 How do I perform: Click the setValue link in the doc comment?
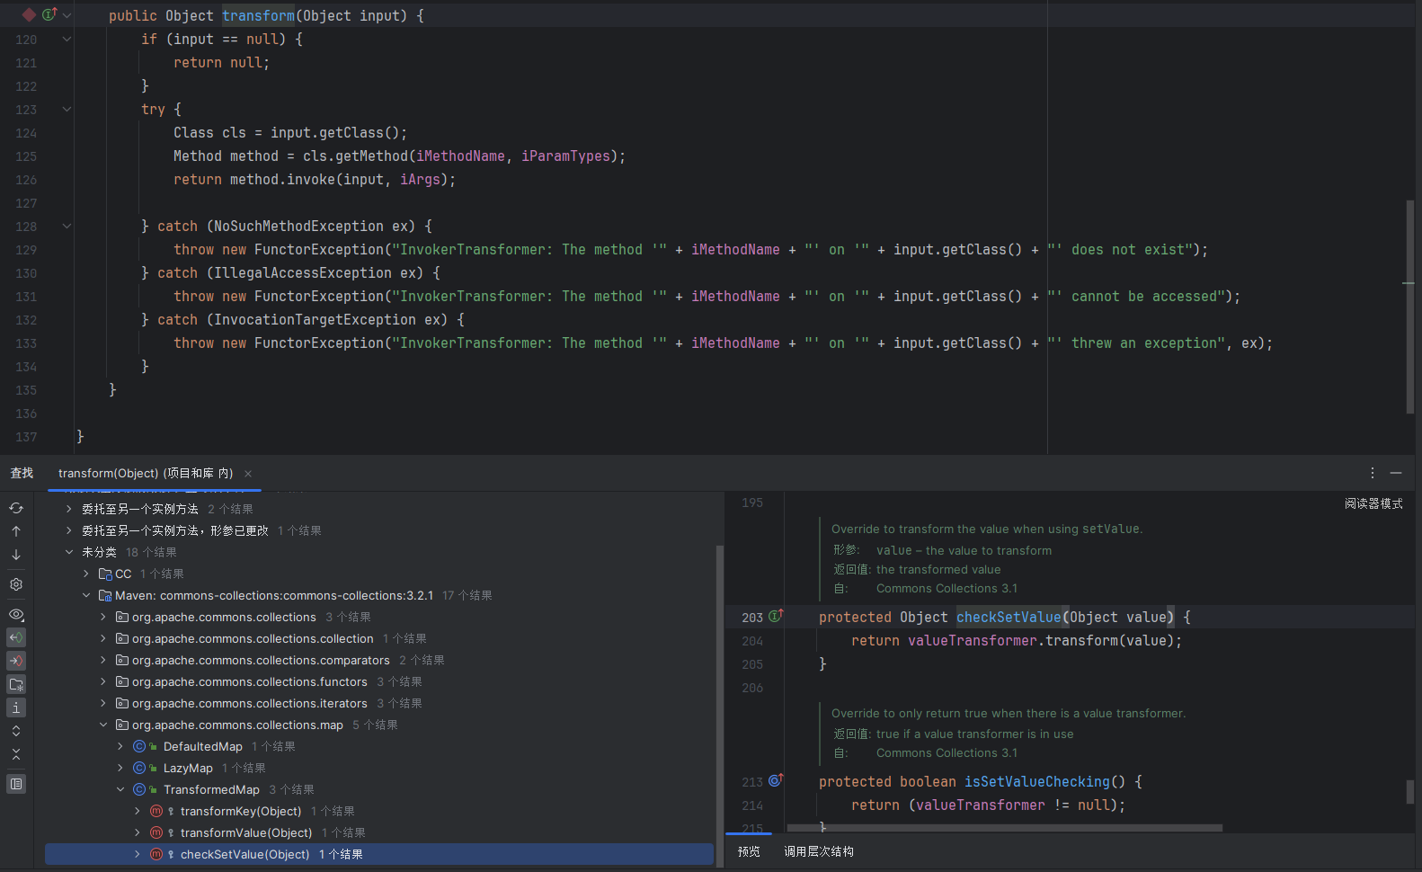click(x=1111, y=529)
